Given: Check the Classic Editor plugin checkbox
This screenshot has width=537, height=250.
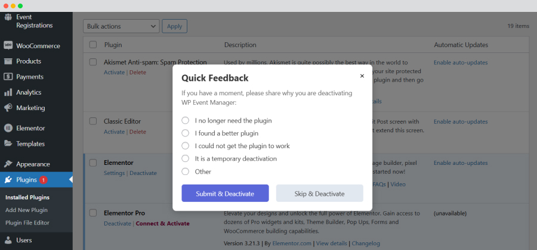Looking at the screenshot, I should pyautogui.click(x=93, y=121).
